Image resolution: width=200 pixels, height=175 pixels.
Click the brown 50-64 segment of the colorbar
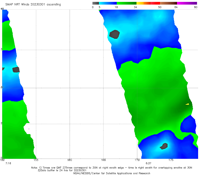click(x=168, y=3)
